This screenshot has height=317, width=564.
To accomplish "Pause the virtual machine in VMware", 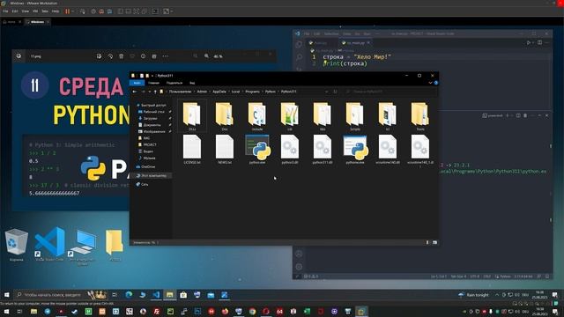I will click(67, 11).
